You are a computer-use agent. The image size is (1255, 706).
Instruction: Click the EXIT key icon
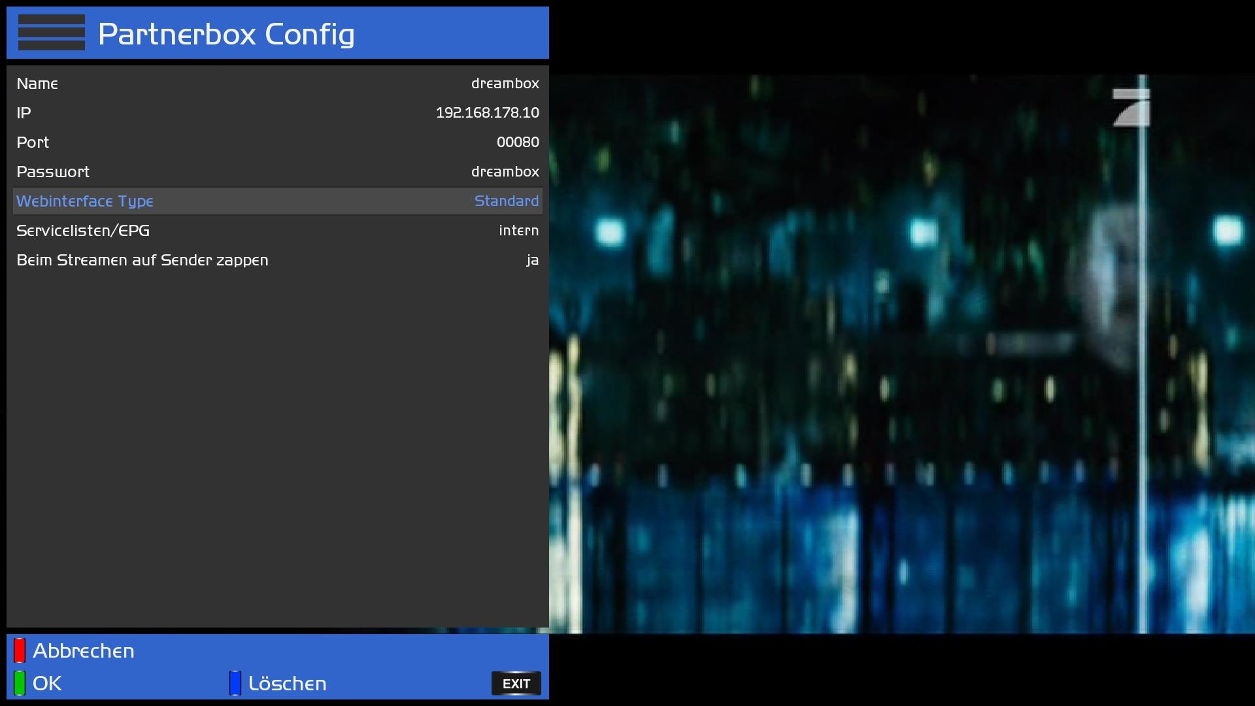(516, 684)
